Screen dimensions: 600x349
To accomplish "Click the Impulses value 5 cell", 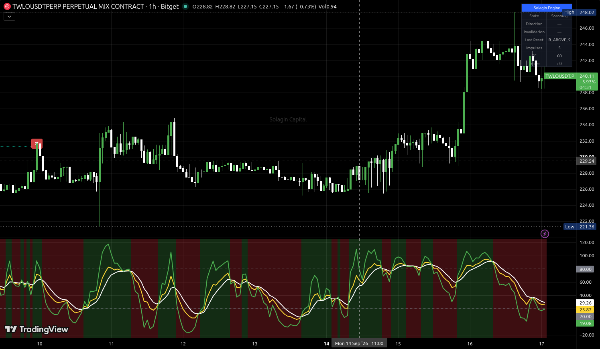I will click(x=559, y=48).
